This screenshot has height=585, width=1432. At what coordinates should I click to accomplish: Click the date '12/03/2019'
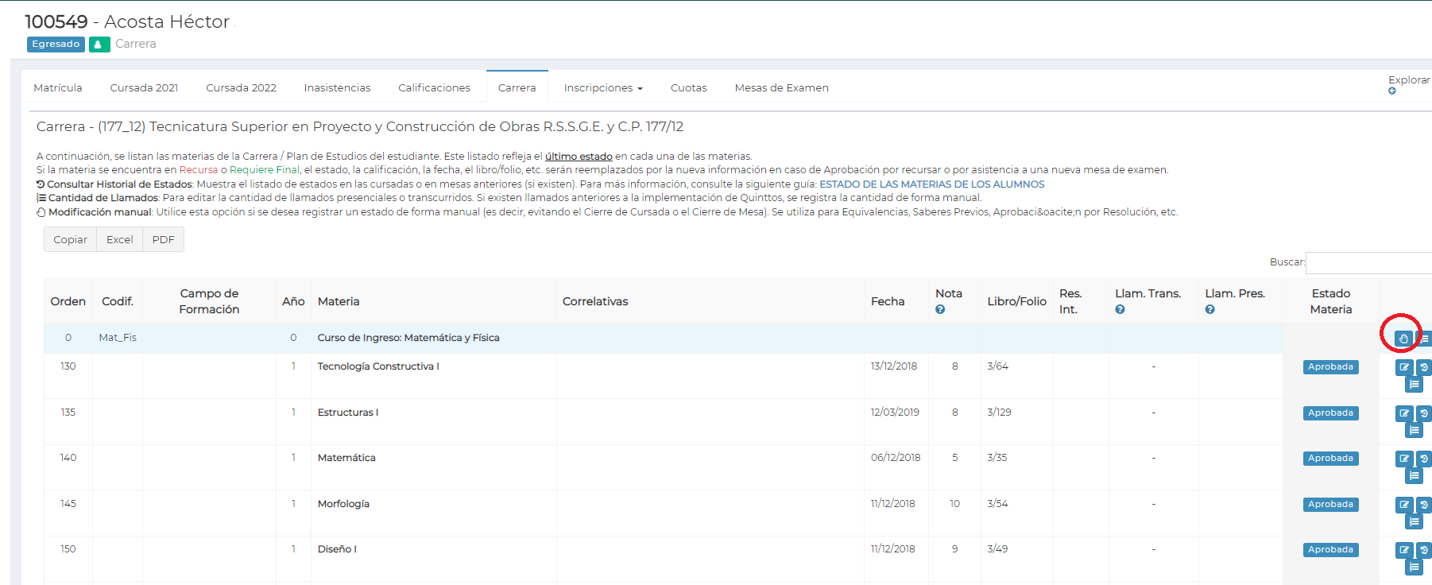click(895, 413)
